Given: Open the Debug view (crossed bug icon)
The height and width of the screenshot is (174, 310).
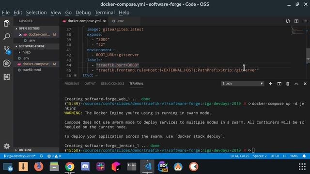Looking at the screenshot, I should tap(6, 63).
